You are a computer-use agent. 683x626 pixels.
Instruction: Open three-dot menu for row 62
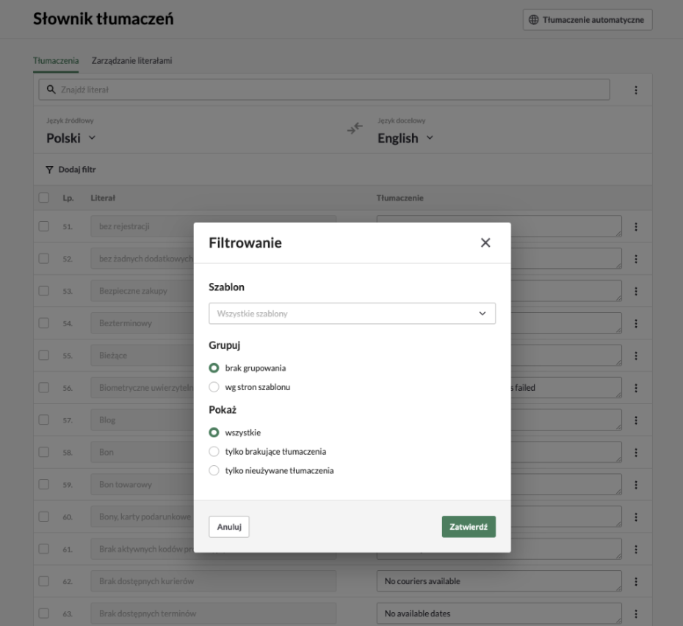pyautogui.click(x=636, y=581)
